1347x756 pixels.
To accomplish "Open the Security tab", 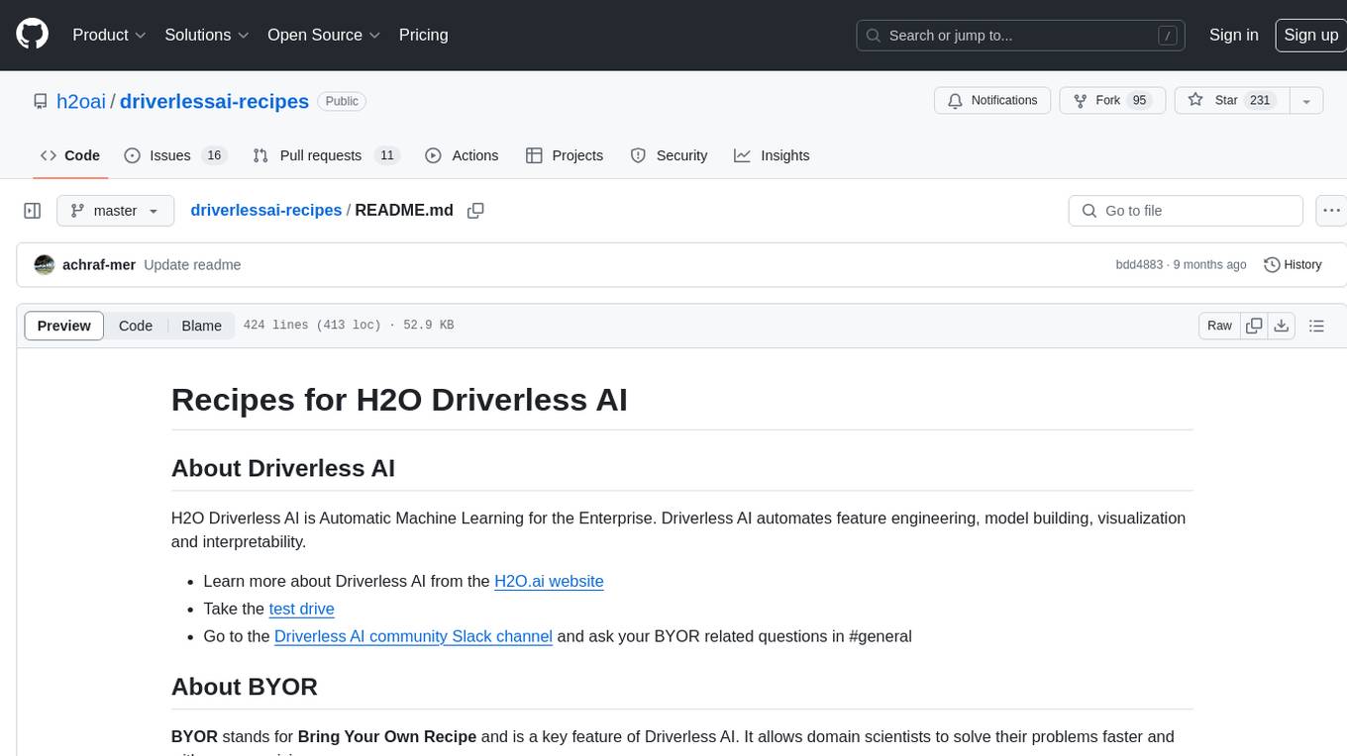I will click(x=670, y=155).
